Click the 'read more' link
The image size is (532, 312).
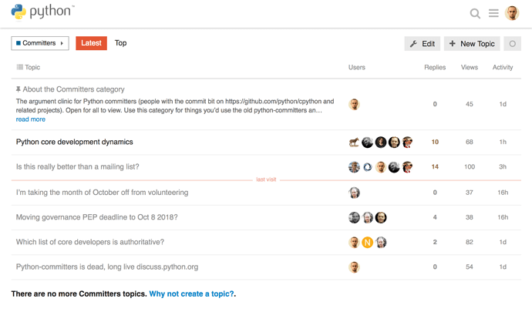click(x=31, y=119)
